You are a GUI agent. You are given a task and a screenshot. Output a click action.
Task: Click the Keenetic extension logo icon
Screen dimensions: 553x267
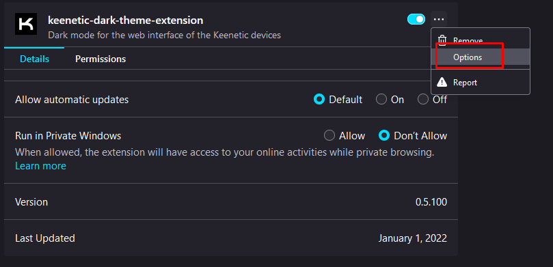pos(26,24)
